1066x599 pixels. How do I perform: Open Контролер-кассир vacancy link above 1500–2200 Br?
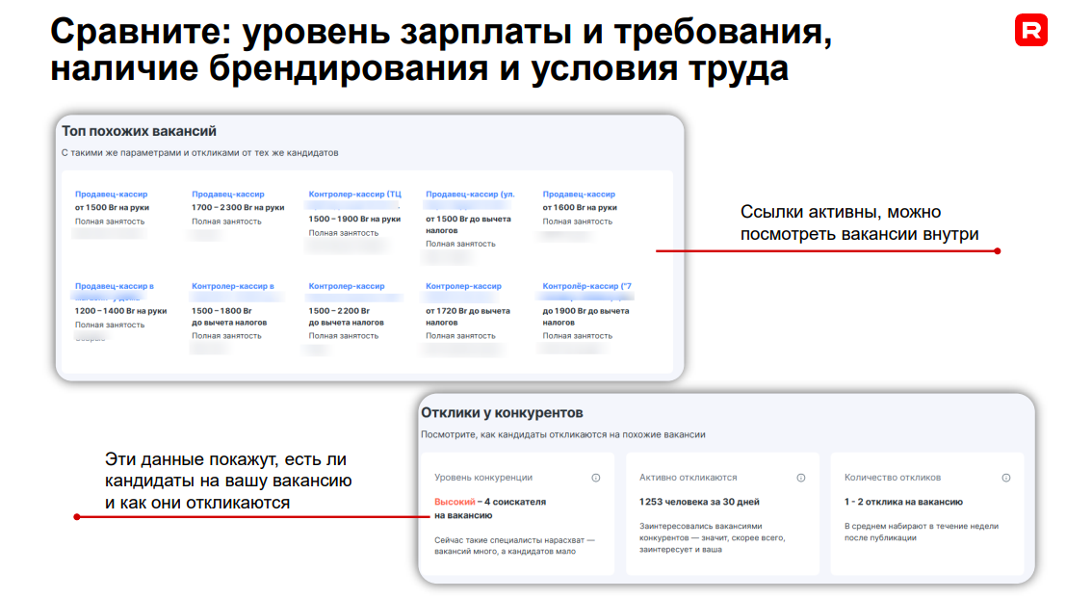[347, 286]
